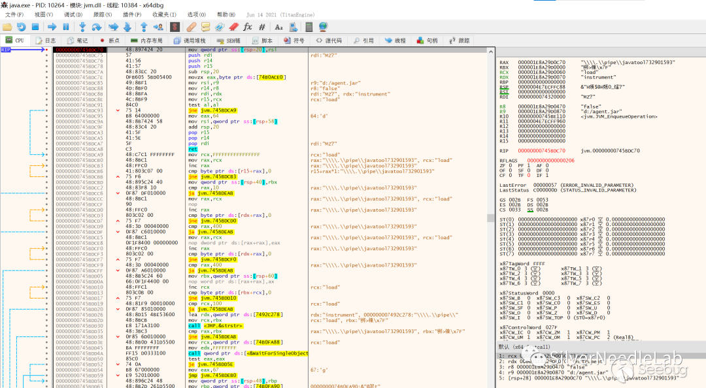Pause execution with the pause icon

pyautogui.click(x=66, y=27)
